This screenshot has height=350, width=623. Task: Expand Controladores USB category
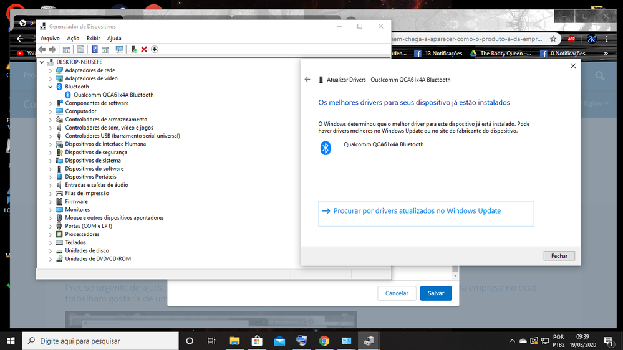pos(51,136)
